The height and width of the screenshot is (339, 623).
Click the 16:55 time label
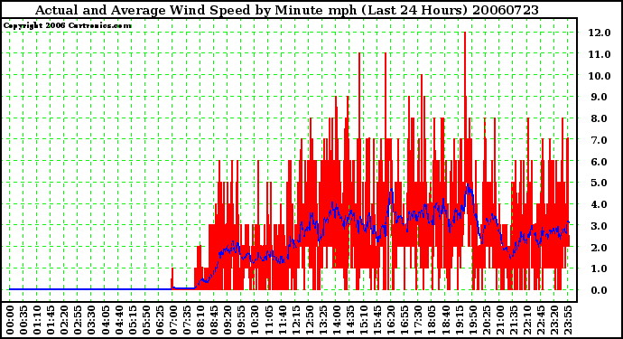coord(404,320)
